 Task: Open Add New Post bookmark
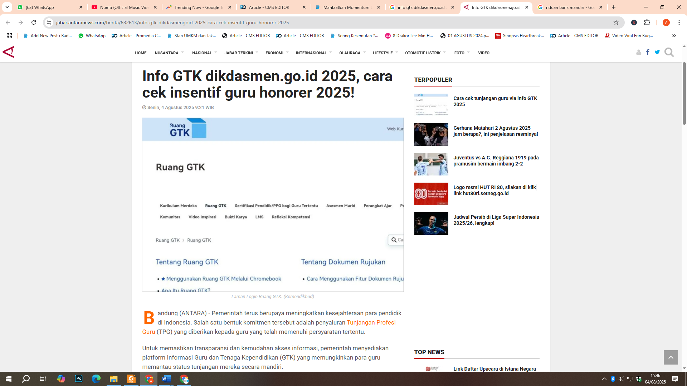48,36
